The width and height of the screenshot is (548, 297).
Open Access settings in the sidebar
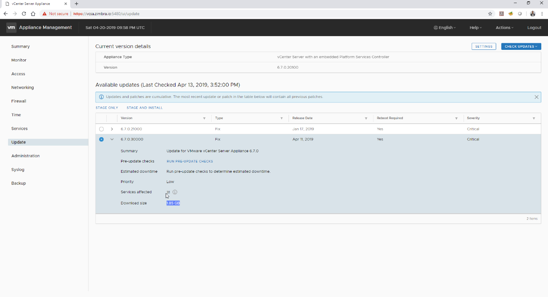tap(18, 74)
